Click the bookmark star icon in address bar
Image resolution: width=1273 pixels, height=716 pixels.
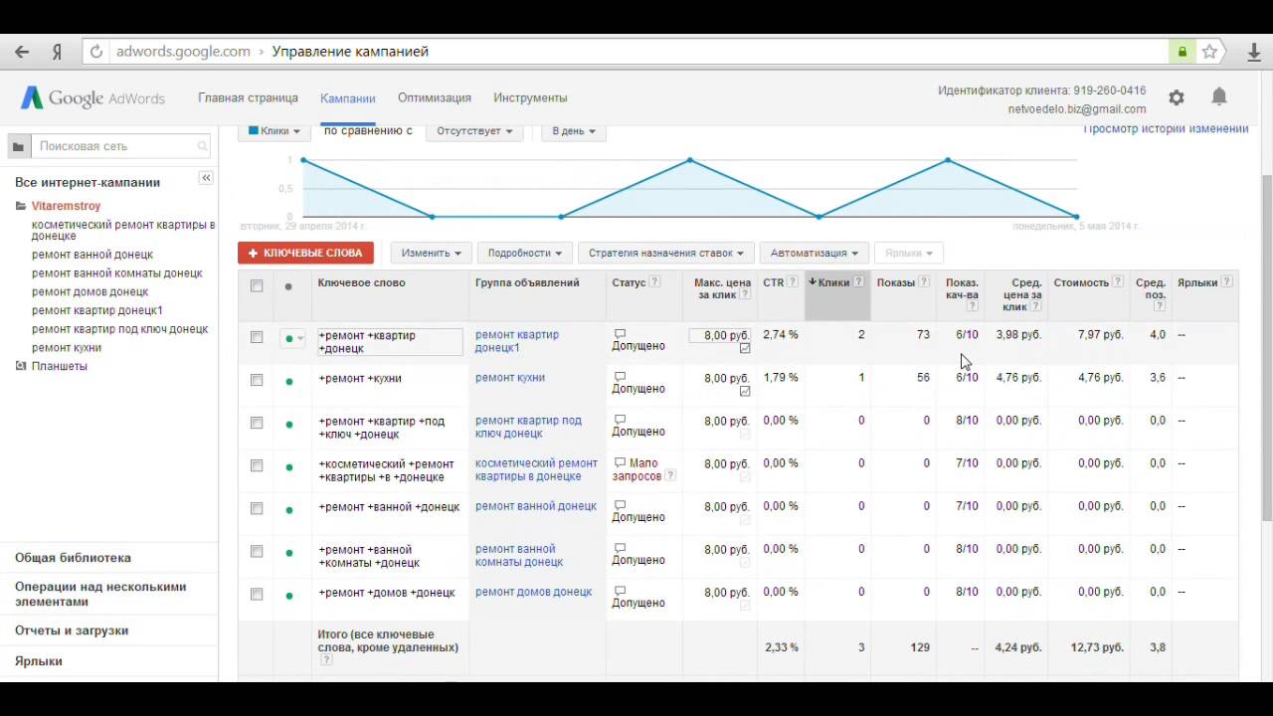pyautogui.click(x=1209, y=52)
